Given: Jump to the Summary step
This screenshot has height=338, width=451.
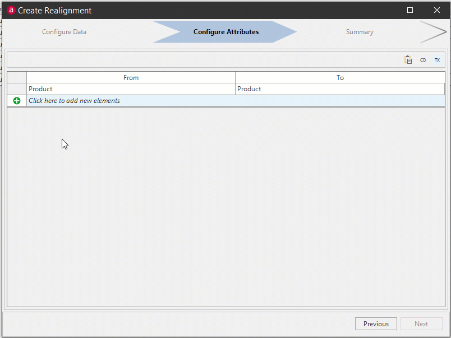Looking at the screenshot, I should coord(360,32).
